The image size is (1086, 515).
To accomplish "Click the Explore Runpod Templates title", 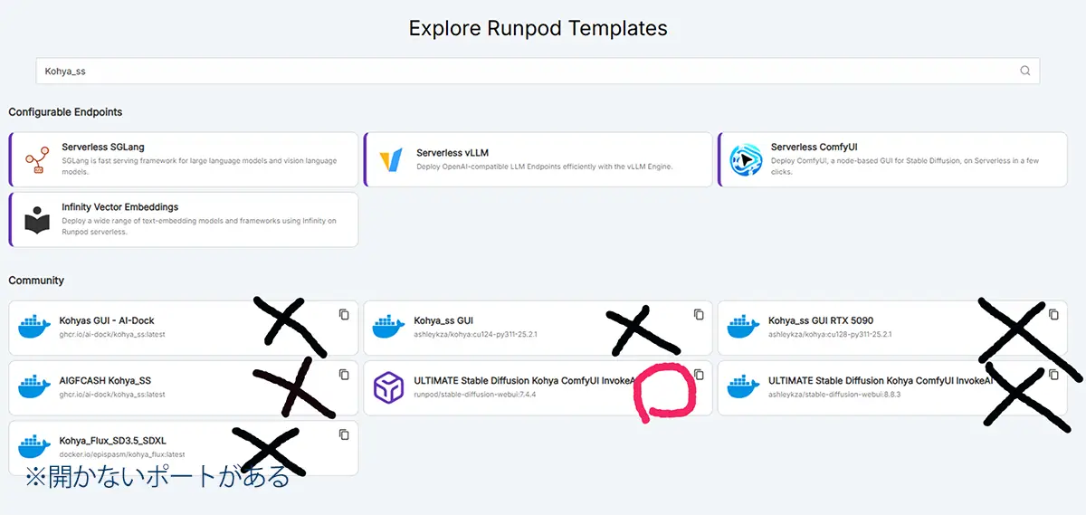I will tap(538, 28).
